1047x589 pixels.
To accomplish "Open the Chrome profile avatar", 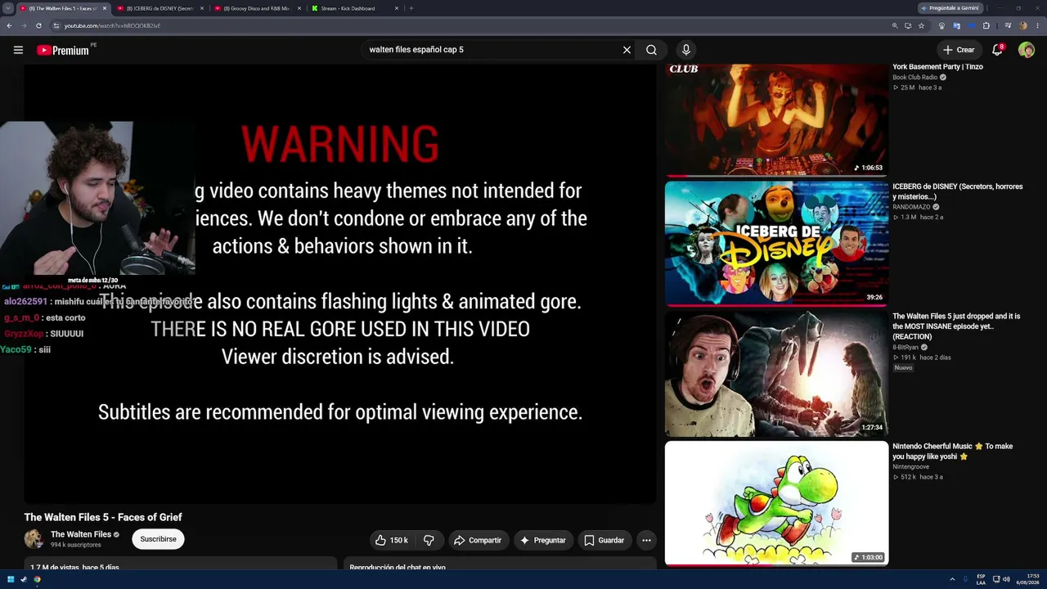I will (1022, 25).
